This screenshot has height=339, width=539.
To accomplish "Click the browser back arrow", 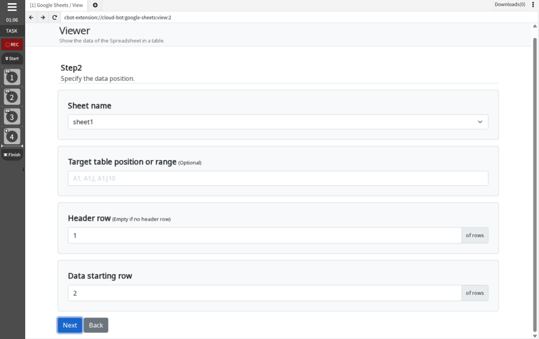I will coord(31,17).
